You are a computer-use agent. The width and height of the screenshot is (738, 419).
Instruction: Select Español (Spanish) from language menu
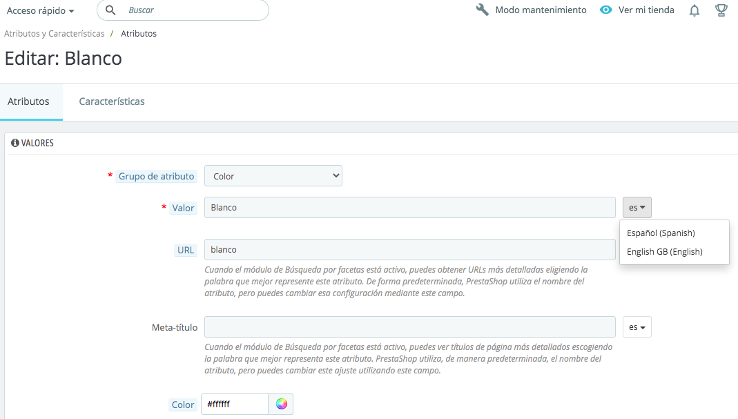(661, 233)
